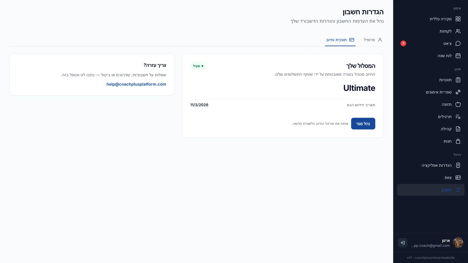Open the הגדרות אפליקציה phone icon
The image size is (468, 263).
[458, 165]
